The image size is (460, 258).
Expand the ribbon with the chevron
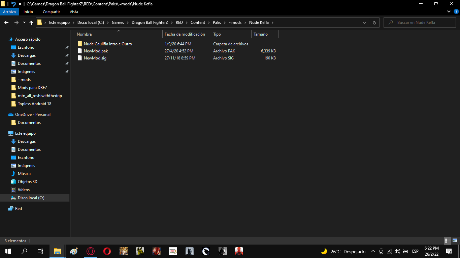(x=449, y=11)
